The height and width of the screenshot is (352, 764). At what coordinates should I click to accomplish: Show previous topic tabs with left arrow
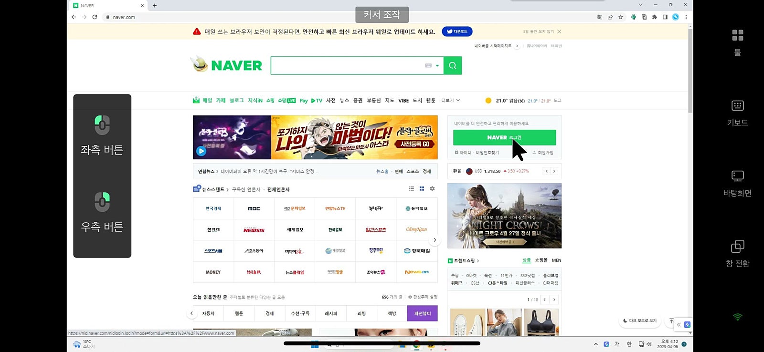pos(191,313)
